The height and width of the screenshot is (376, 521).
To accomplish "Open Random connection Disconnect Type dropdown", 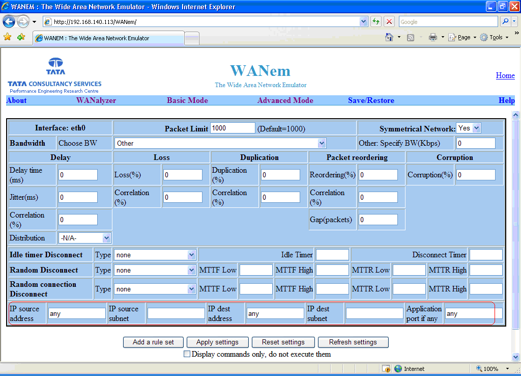I will click(x=155, y=289).
